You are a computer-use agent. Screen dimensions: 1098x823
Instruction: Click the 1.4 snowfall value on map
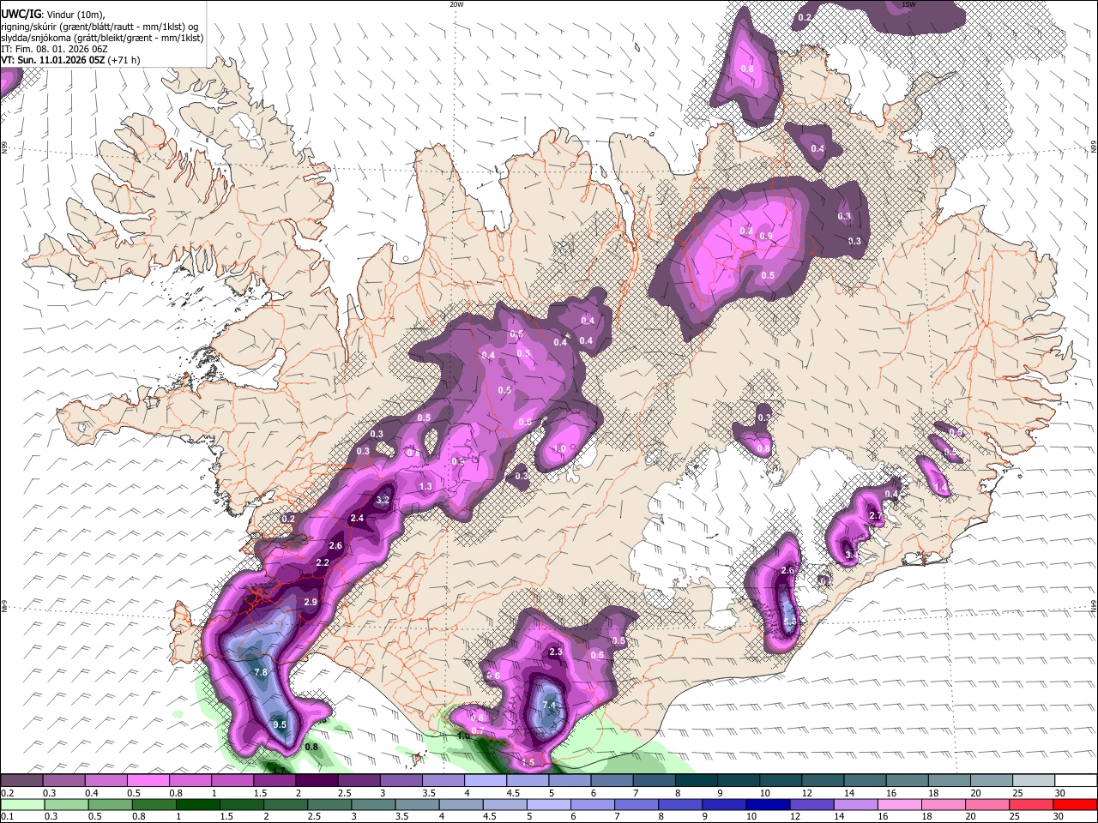pos(941,488)
